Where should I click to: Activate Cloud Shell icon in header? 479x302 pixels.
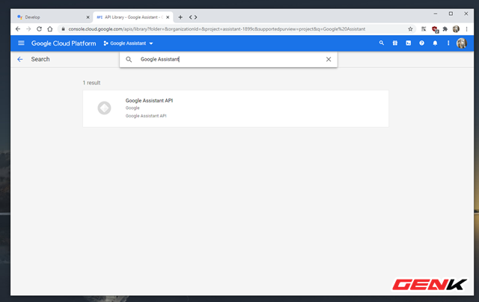[409, 43]
